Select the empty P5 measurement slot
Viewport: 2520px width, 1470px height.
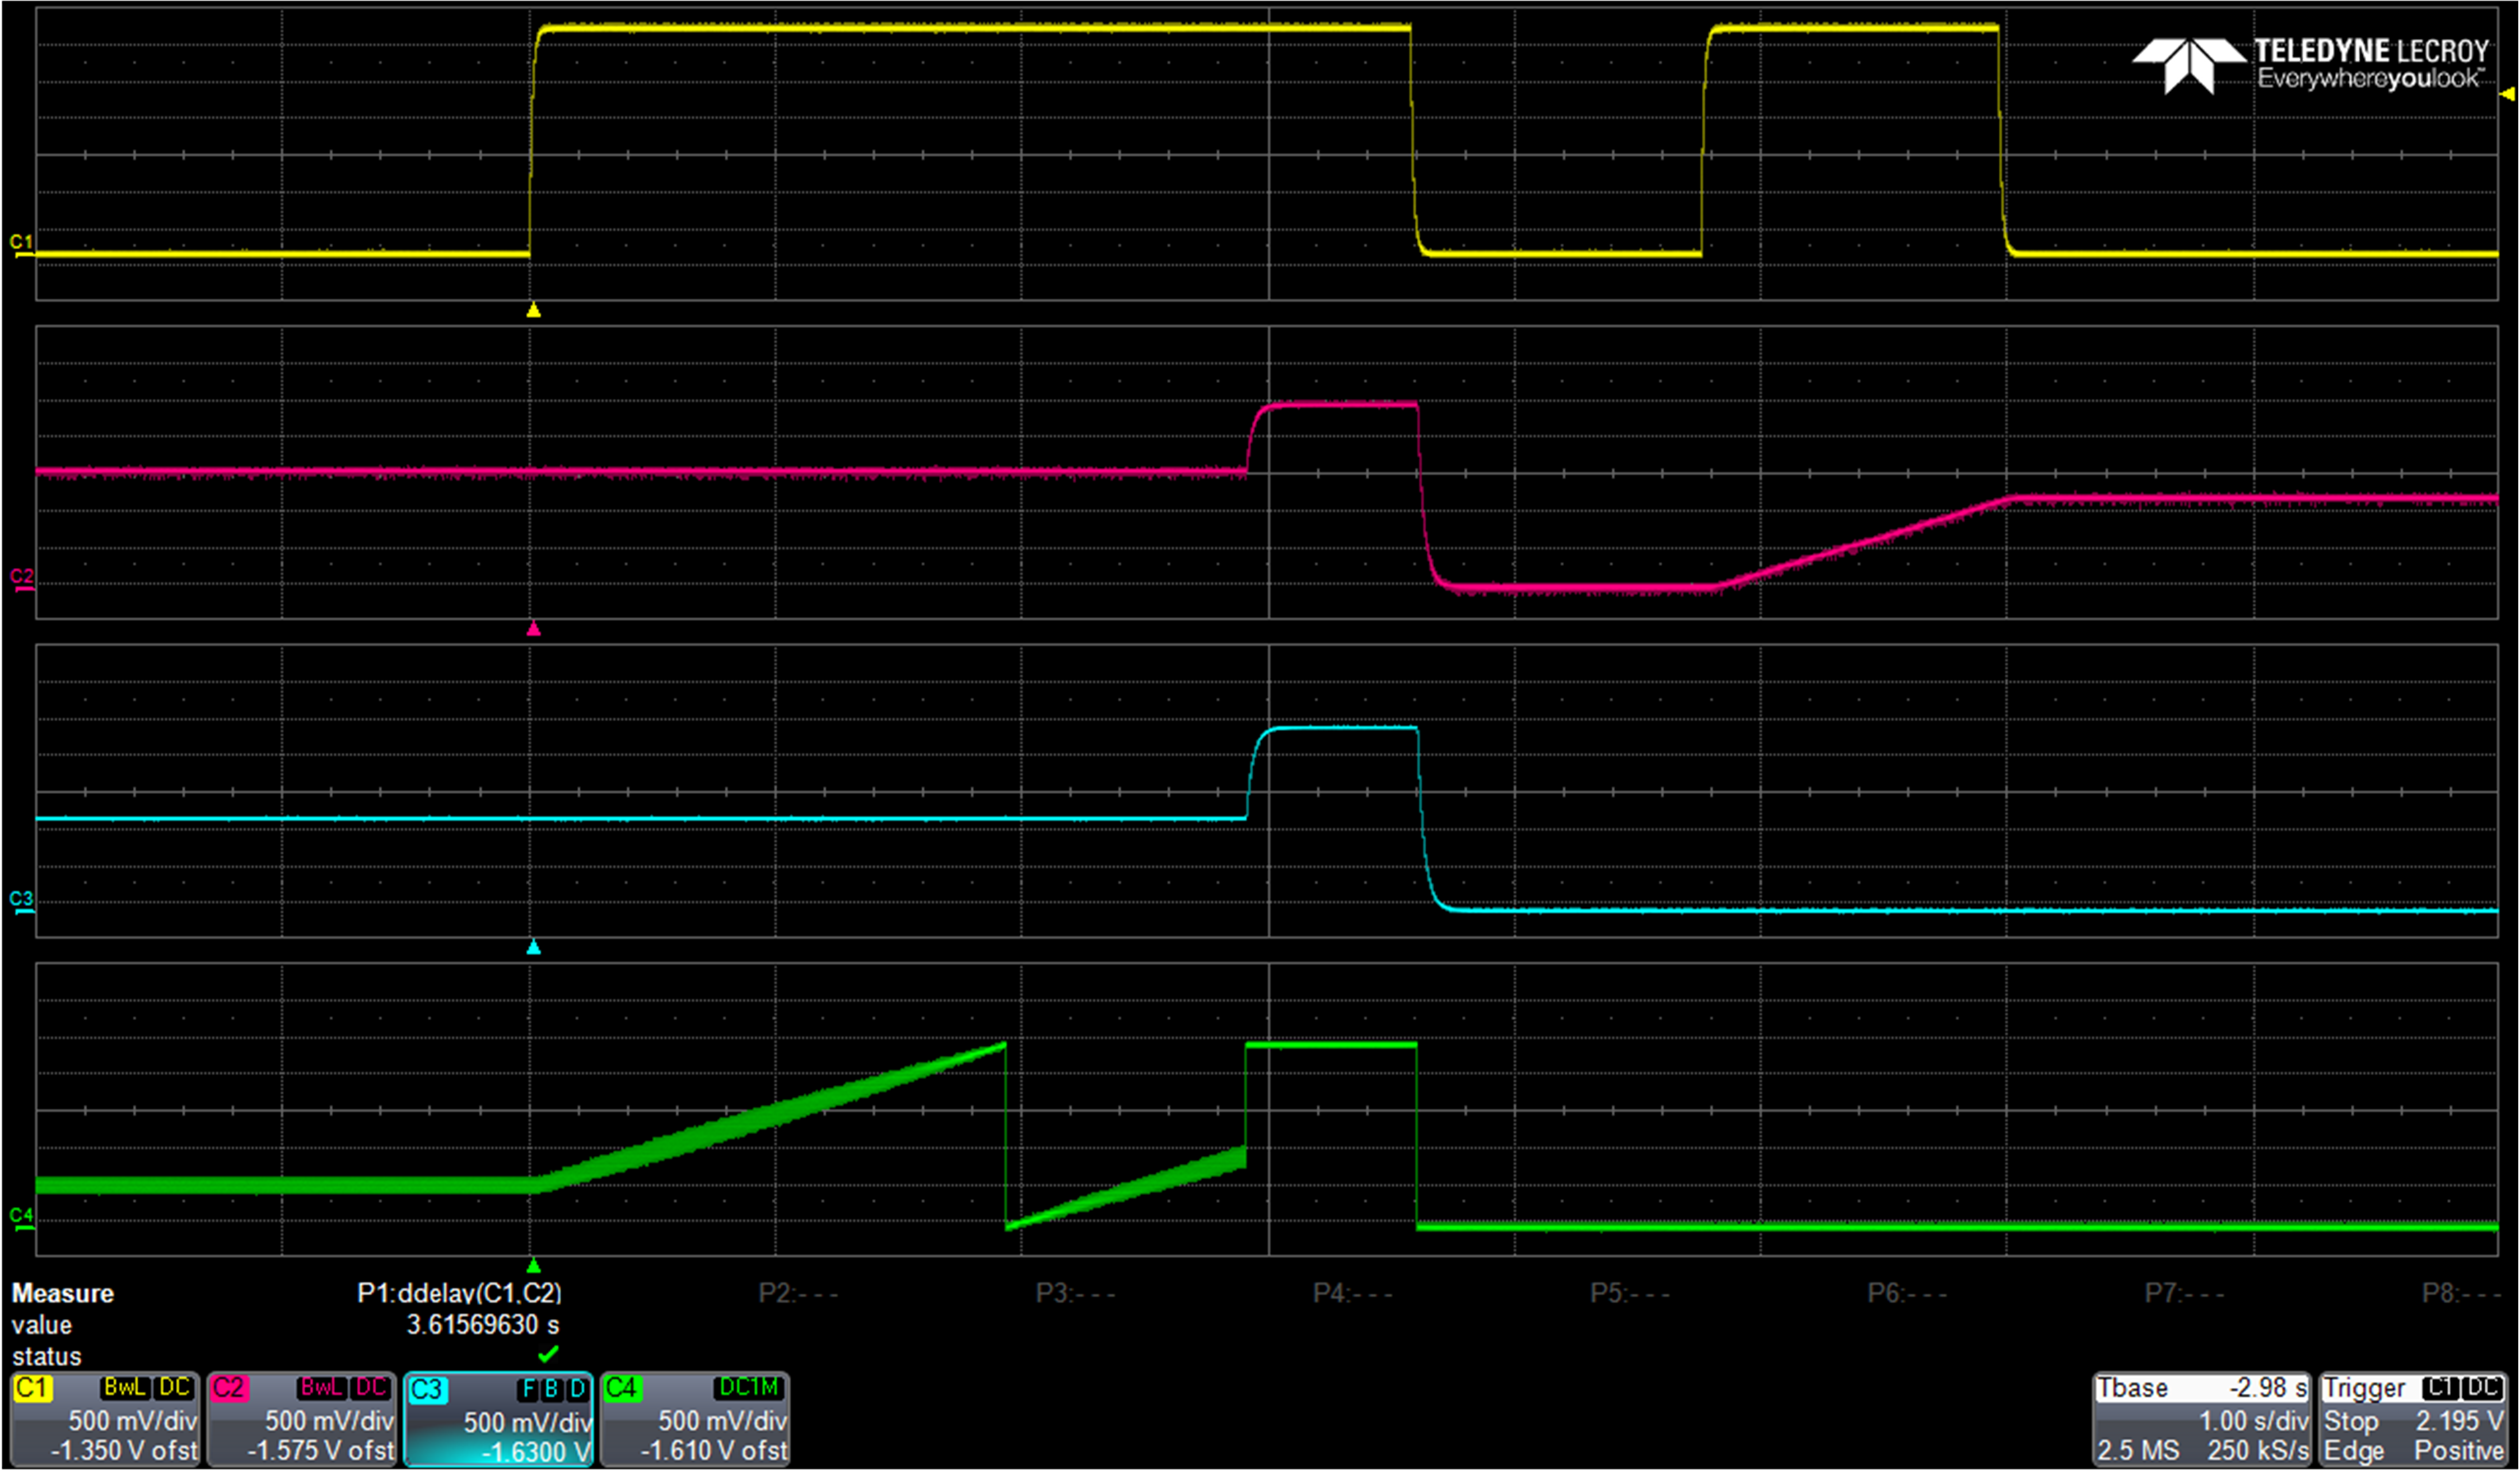[1629, 1293]
